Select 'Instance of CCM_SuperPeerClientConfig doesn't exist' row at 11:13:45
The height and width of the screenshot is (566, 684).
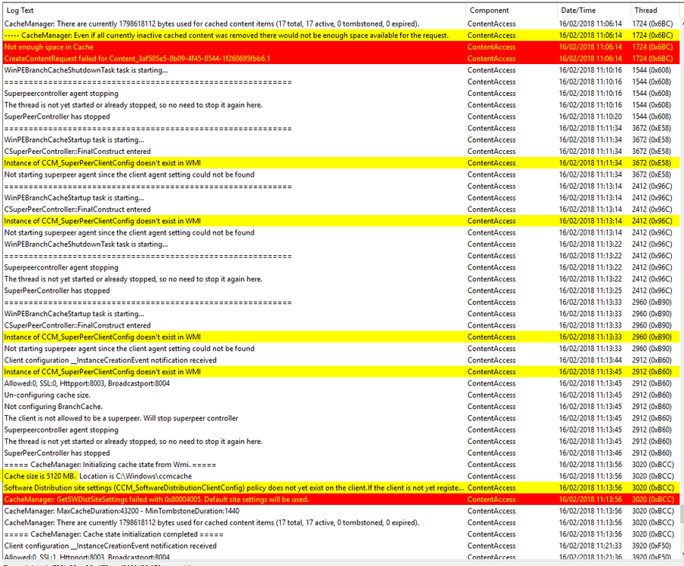click(341, 372)
